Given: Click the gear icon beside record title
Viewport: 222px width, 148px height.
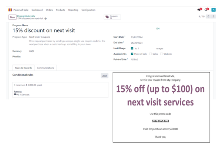Looking at the screenshot, I should (46, 18).
